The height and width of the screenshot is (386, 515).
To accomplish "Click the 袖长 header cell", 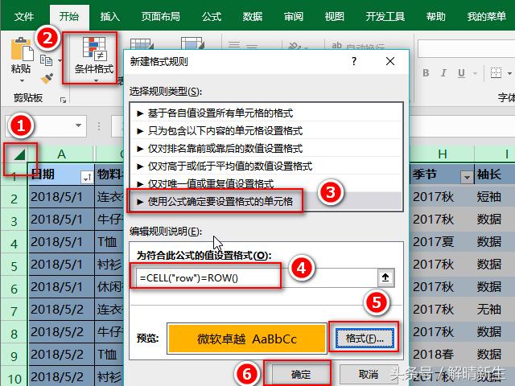I will coord(495,175).
